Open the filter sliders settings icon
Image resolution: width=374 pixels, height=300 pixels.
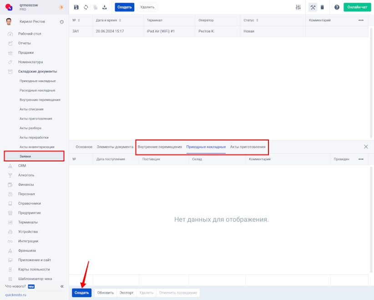click(298, 7)
